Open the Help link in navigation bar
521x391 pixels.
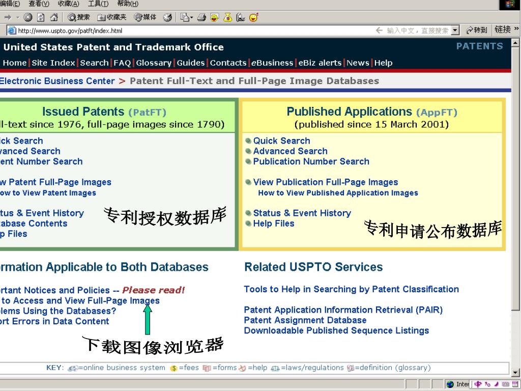384,63
